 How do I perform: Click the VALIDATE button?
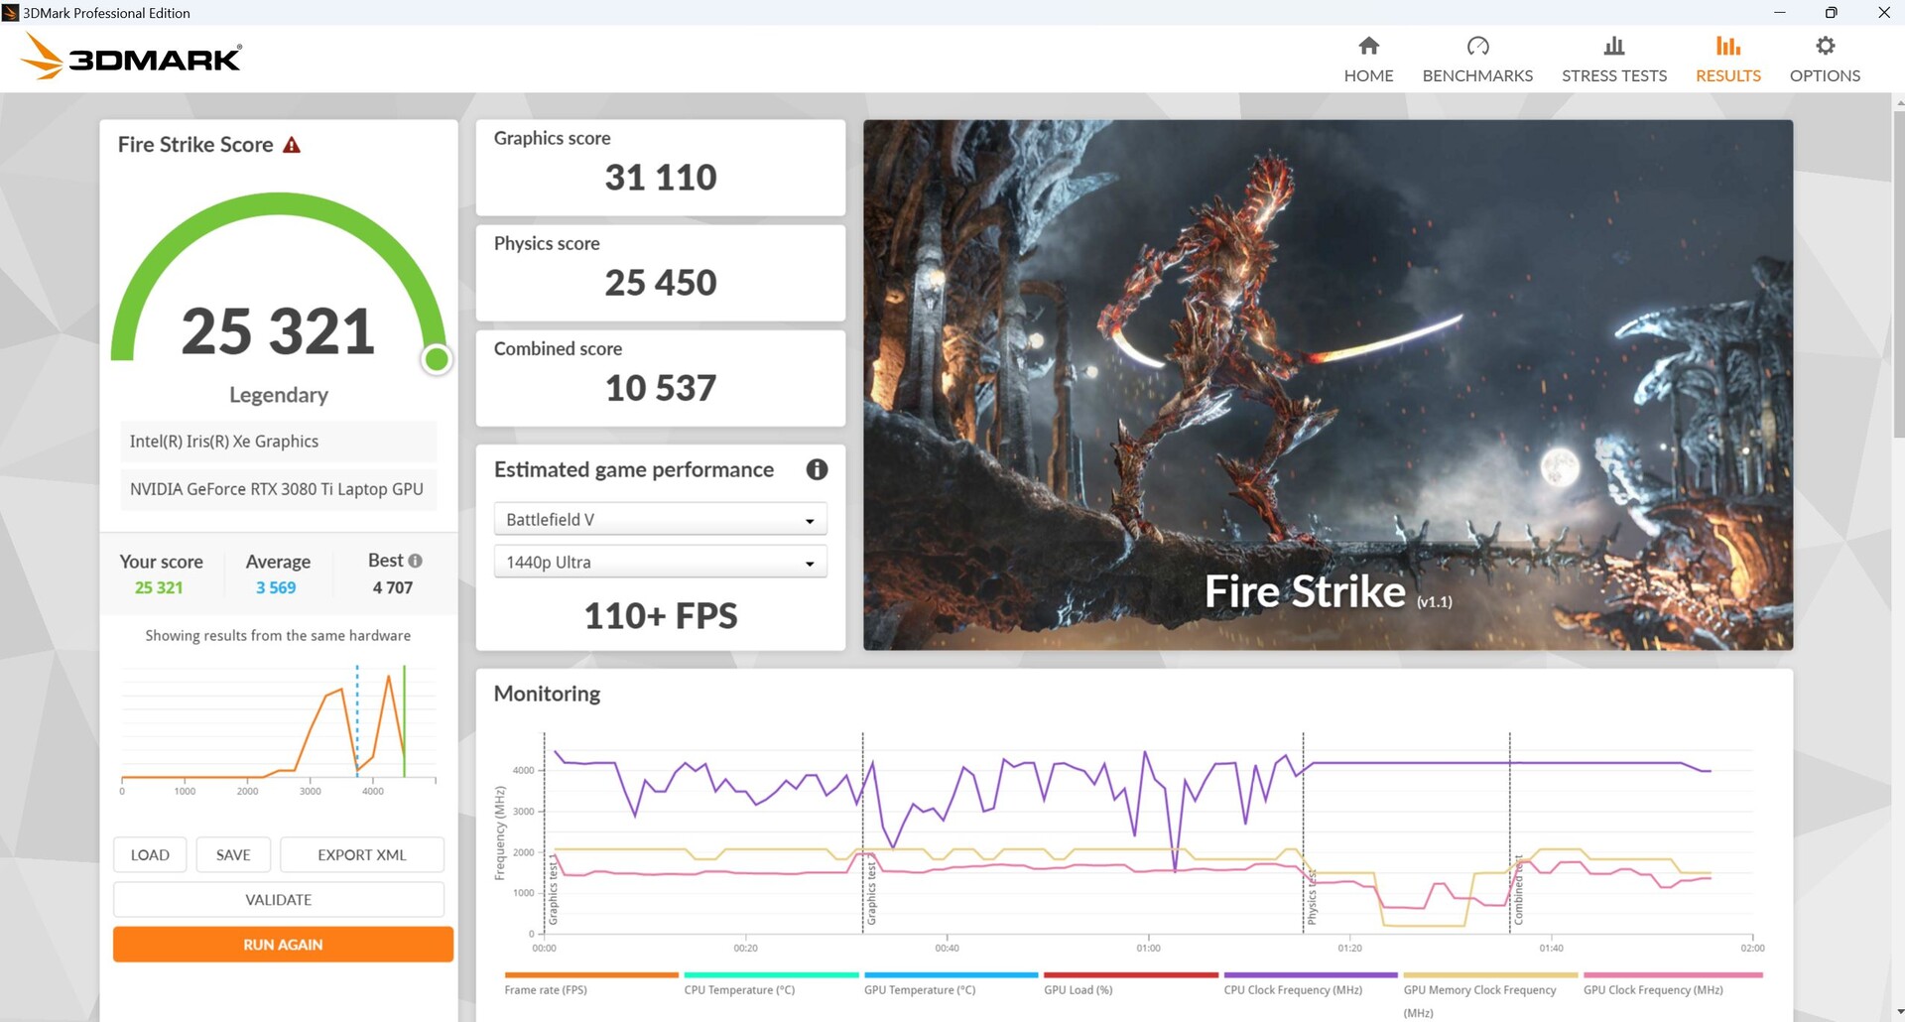click(x=279, y=899)
